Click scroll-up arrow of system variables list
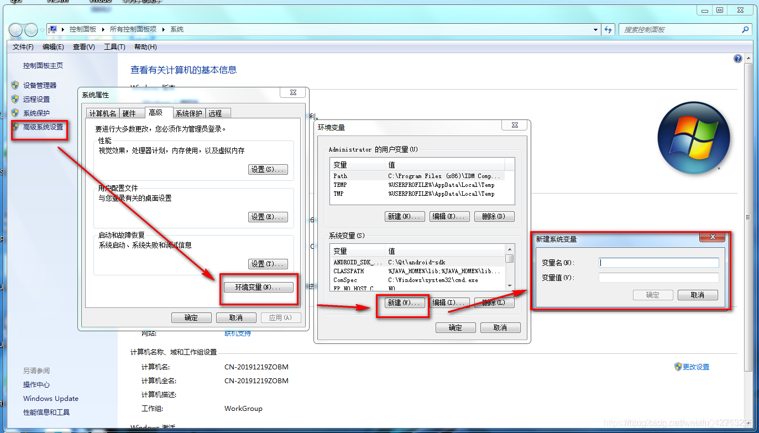This screenshot has height=433, width=759. 510,250
